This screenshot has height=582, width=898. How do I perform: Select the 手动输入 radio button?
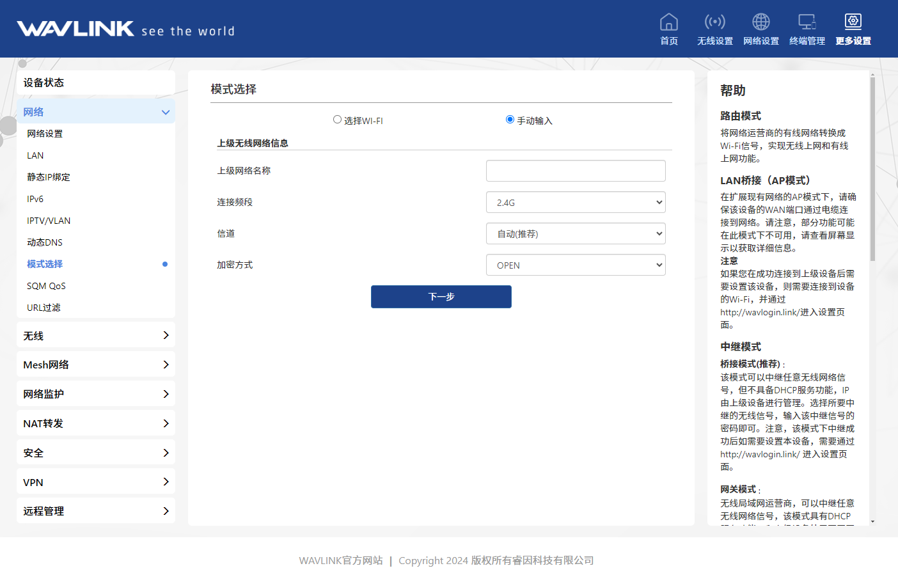point(510,120)
